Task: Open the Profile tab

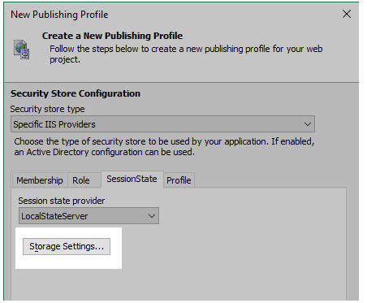Action: pos(179,180)
